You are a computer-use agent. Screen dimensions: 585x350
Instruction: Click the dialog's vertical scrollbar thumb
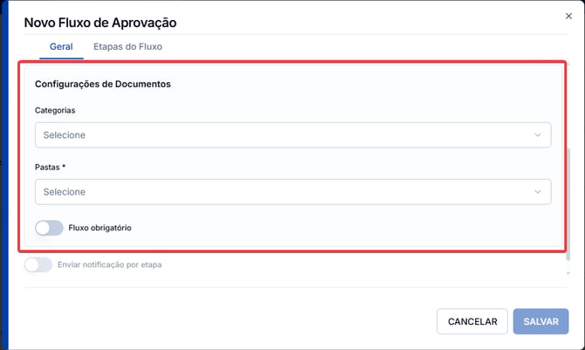(x=568, y=204)
